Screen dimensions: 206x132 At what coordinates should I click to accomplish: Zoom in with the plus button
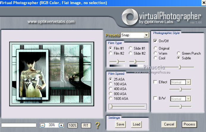(x=61, y=125)
